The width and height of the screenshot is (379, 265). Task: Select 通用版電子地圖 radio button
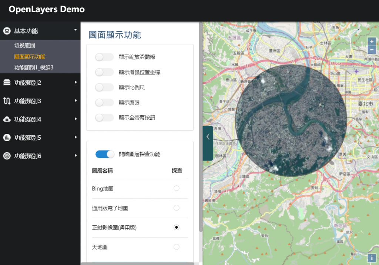pos(177,208)
